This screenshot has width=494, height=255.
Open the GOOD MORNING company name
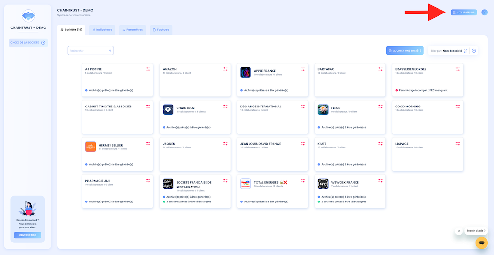tap(408, 107)
